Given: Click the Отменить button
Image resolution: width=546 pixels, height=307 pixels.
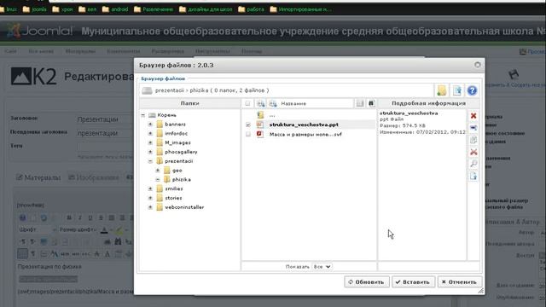Looking at the screenshot, I should click(460, 282).
